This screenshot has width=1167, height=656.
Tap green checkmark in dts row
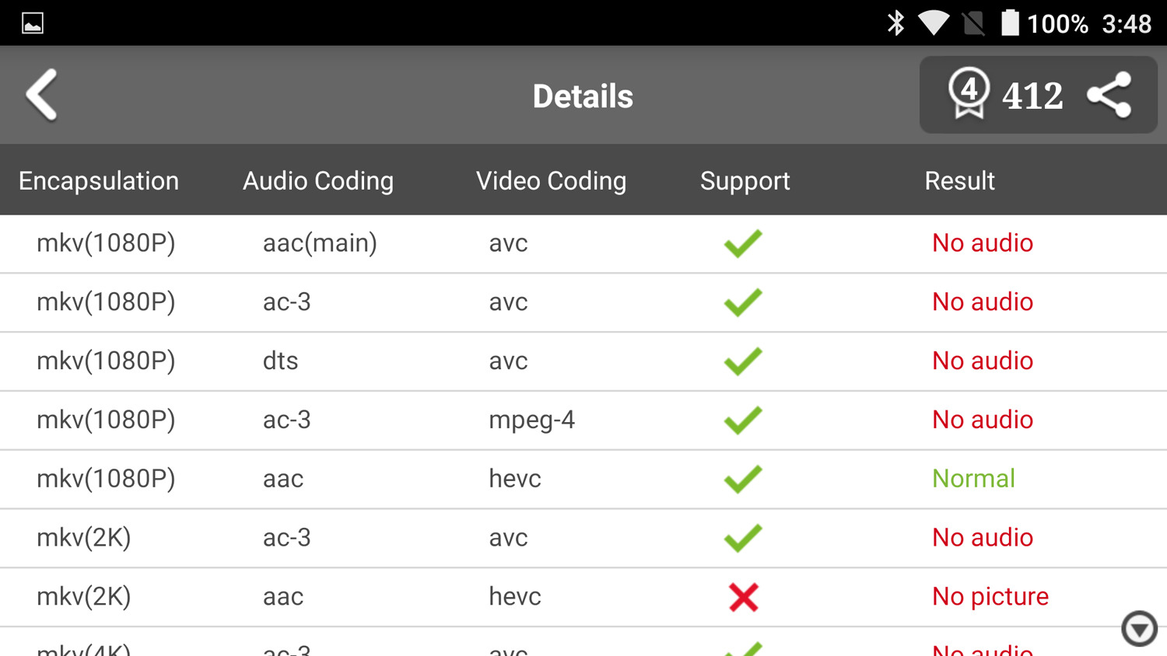pos(743,361)
